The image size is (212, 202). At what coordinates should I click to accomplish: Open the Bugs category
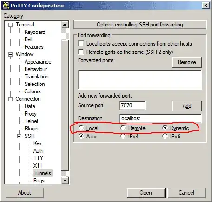39,181
